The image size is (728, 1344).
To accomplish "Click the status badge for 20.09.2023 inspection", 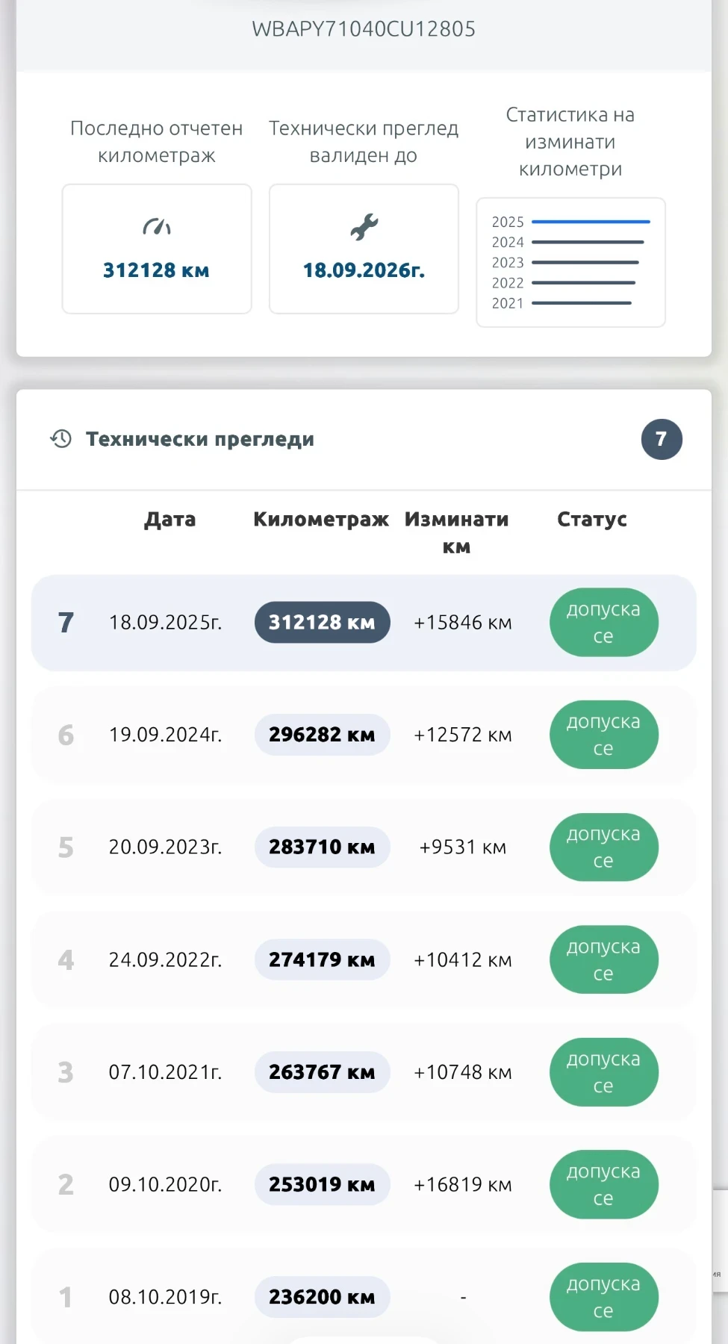I will click(x=603, y=847).
